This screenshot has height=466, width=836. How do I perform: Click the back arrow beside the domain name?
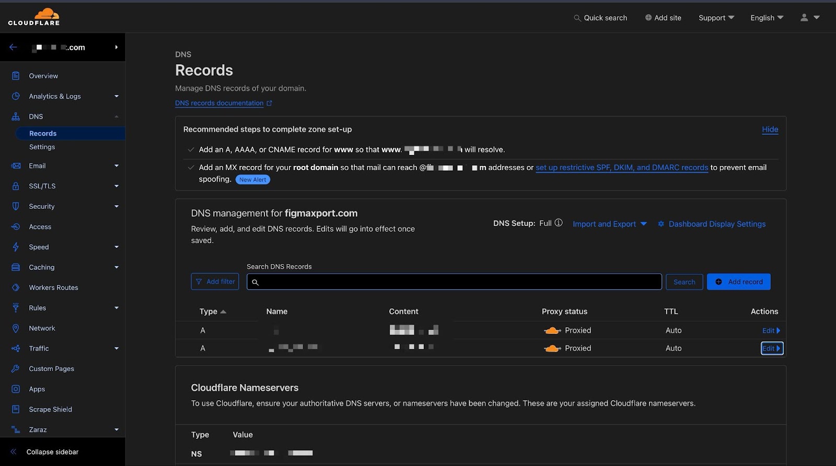14,47
